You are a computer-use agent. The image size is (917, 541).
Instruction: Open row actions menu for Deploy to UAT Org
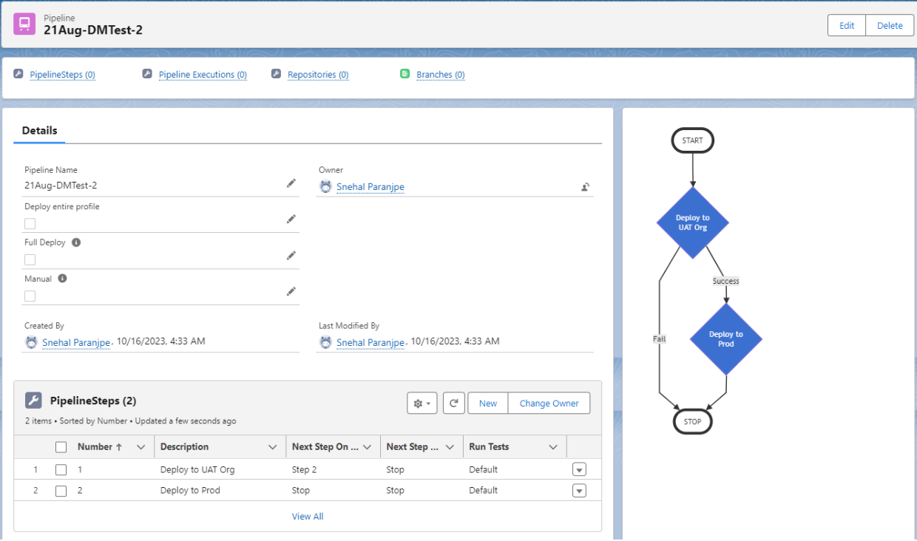tap(579, 470)
